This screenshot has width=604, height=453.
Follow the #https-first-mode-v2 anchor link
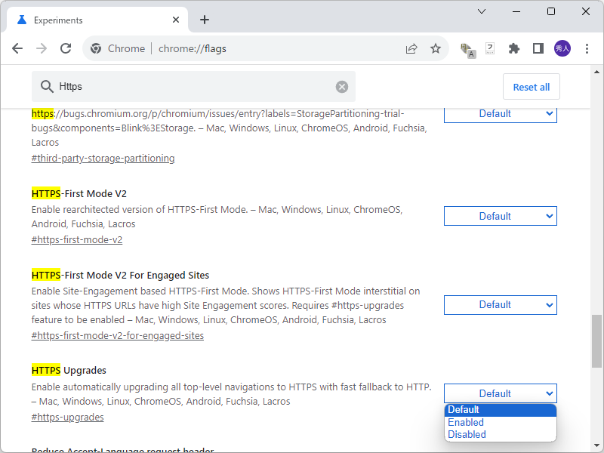[77, 240]
